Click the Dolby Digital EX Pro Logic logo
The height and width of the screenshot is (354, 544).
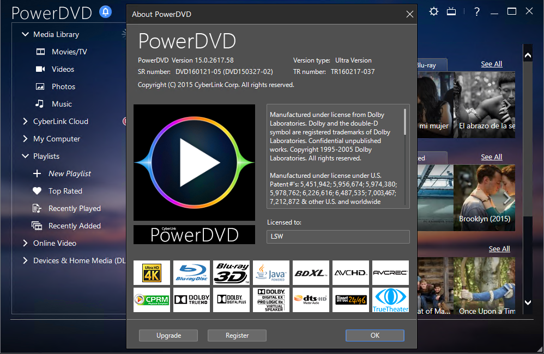[271, 300]
